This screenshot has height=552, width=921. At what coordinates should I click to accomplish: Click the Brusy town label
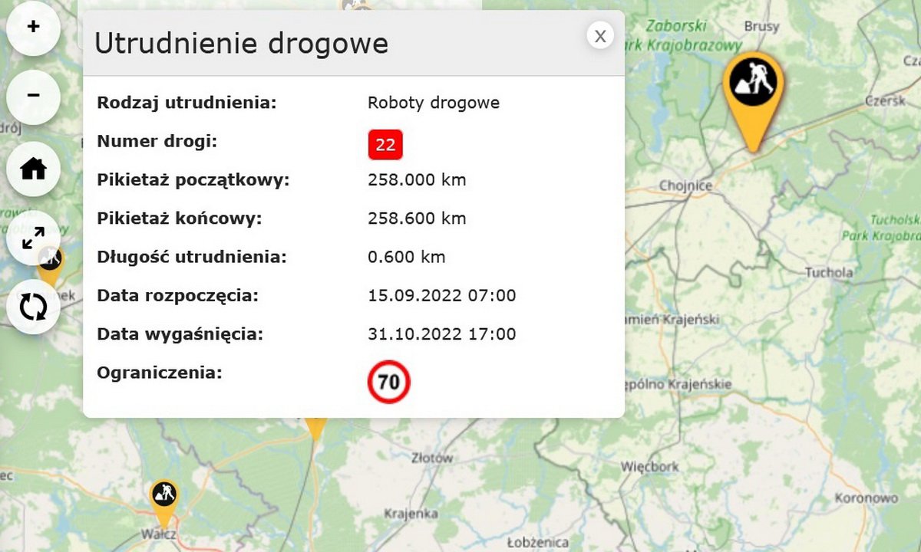(x=761, y=26)
